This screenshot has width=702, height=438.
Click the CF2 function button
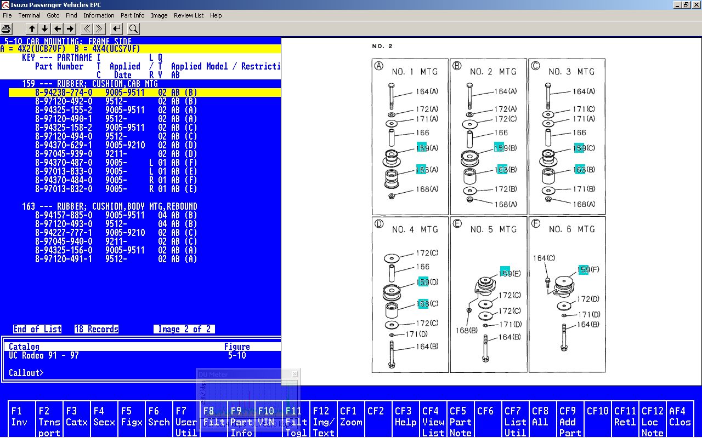(378, 419)
